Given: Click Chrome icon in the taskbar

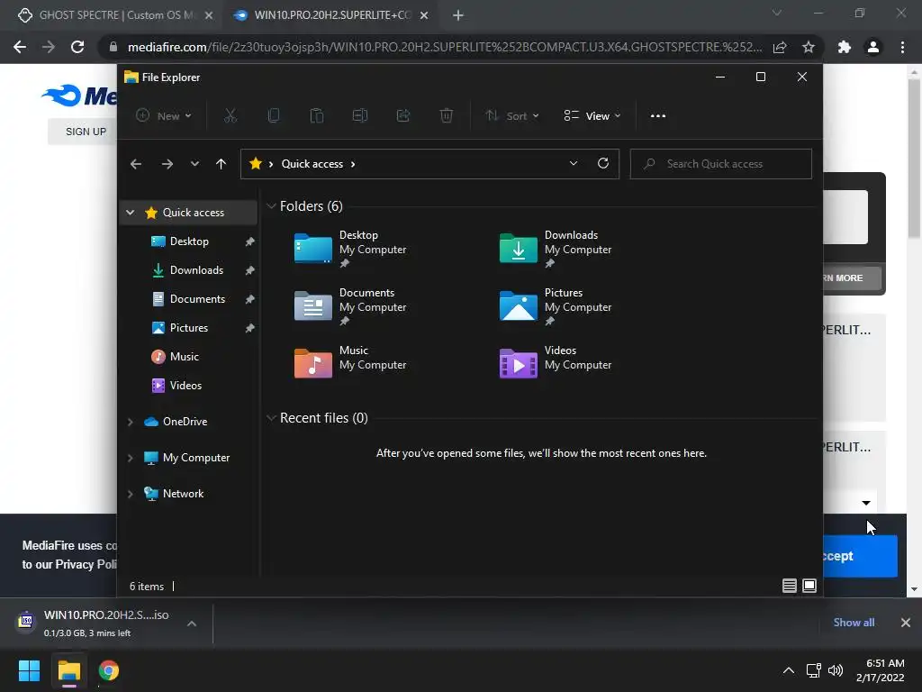Looking at the screenshot, I should (x=109, y=670).
